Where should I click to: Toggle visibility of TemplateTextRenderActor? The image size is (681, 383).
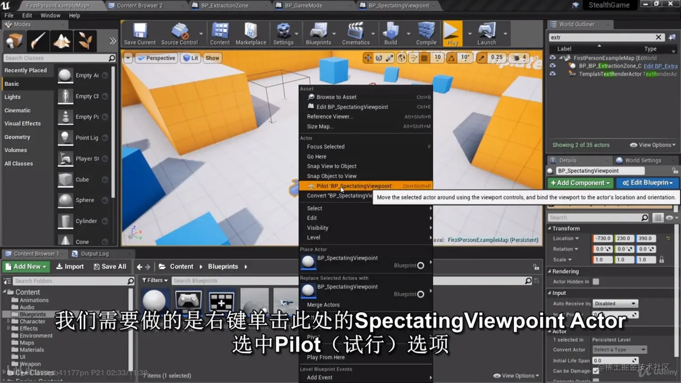tap(553, 74)
